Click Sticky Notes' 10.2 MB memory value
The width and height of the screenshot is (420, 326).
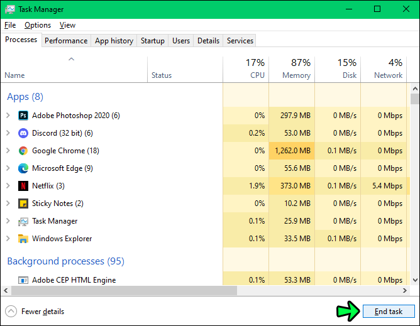(297, 204)
